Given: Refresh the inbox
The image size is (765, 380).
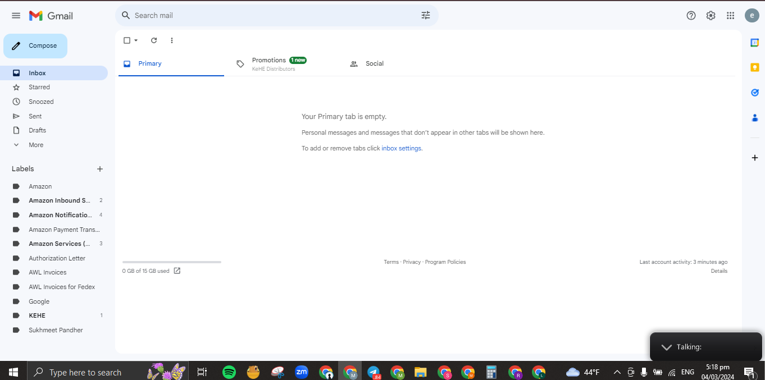Looking at the screenshot, I should tap(154, 40).
